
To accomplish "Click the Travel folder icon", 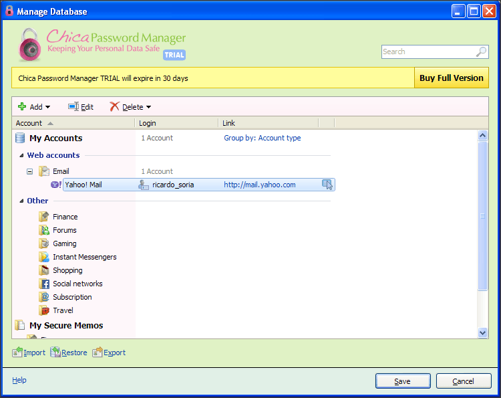I will click(44, 310).
